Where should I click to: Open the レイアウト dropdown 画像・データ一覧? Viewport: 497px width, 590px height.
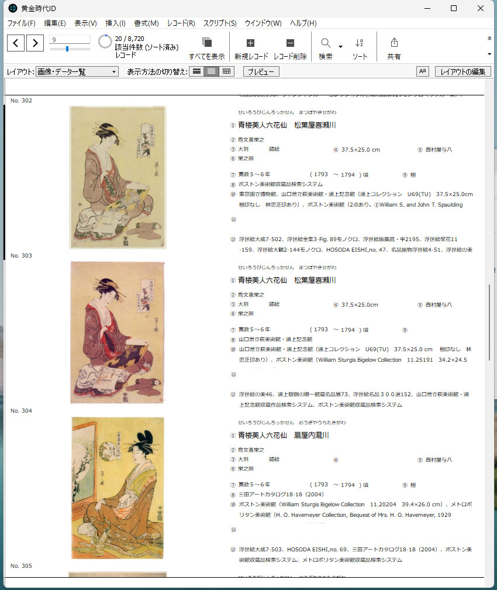click(x=77, y=71)
